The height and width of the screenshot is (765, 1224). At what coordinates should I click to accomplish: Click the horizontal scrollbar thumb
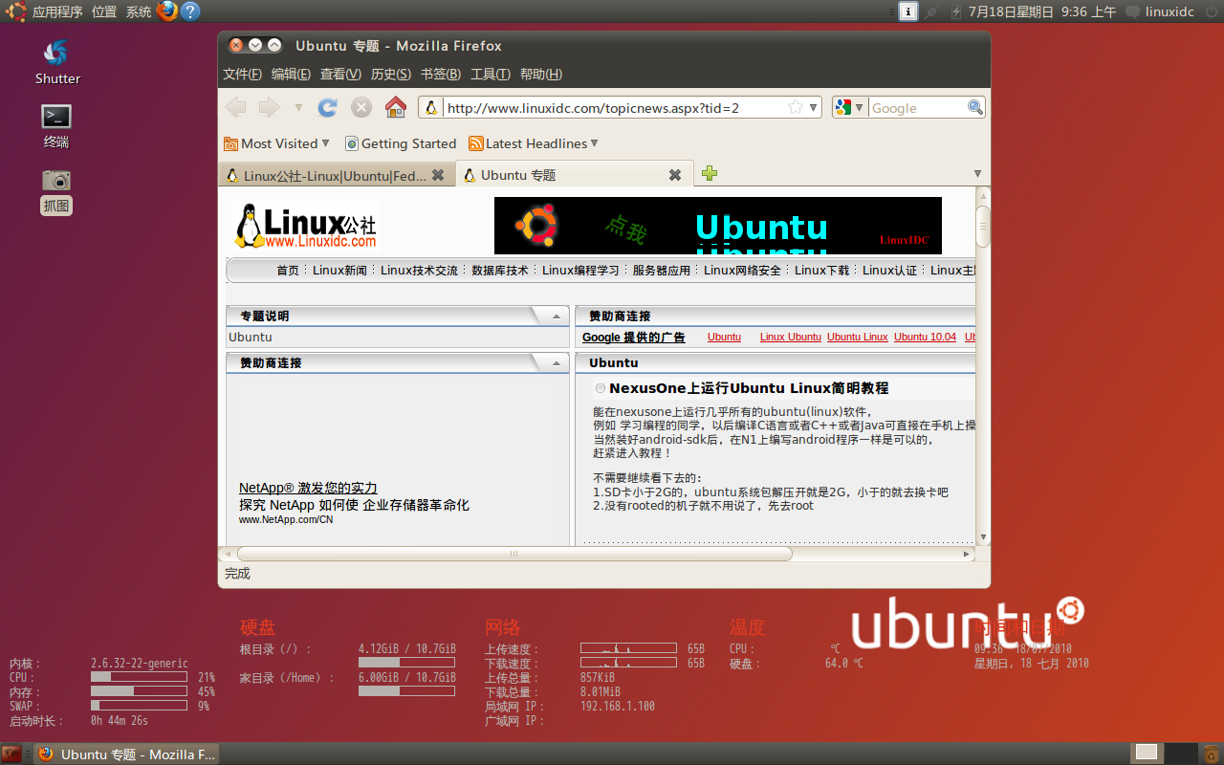pyautogui.click(x=514, y=554)
